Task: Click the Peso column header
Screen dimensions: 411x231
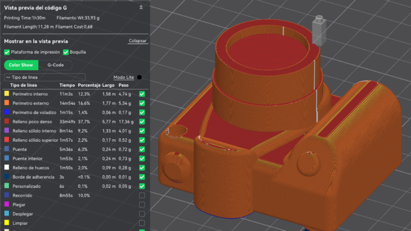Action: pyautogui.click(x=124, y=85)
